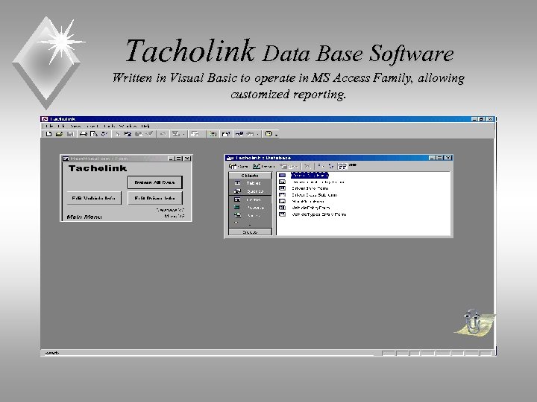This screenshot has width=537, height=402.
Task: Switch to Large Icons view in Database window
Action: tap(321, 166)
